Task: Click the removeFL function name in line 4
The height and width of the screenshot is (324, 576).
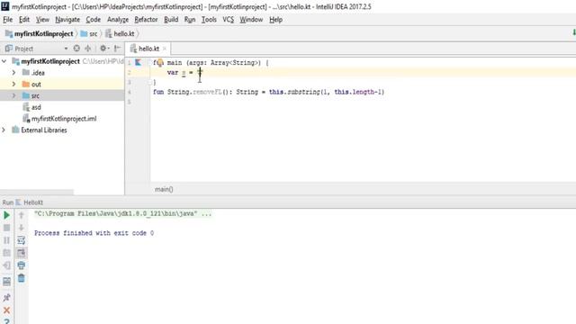Action: point(207,92)
